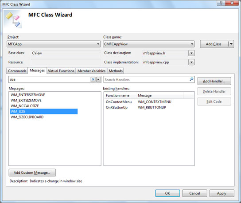Open the Virtual Functions tab

tap(61, 71)
